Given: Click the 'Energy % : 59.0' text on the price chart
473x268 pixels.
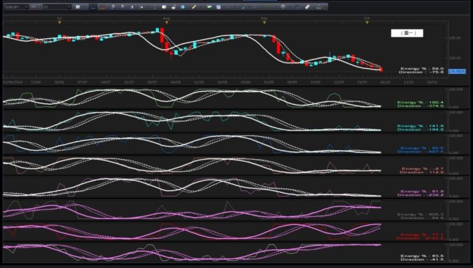Looking at the screenshot, I should 422,69.
